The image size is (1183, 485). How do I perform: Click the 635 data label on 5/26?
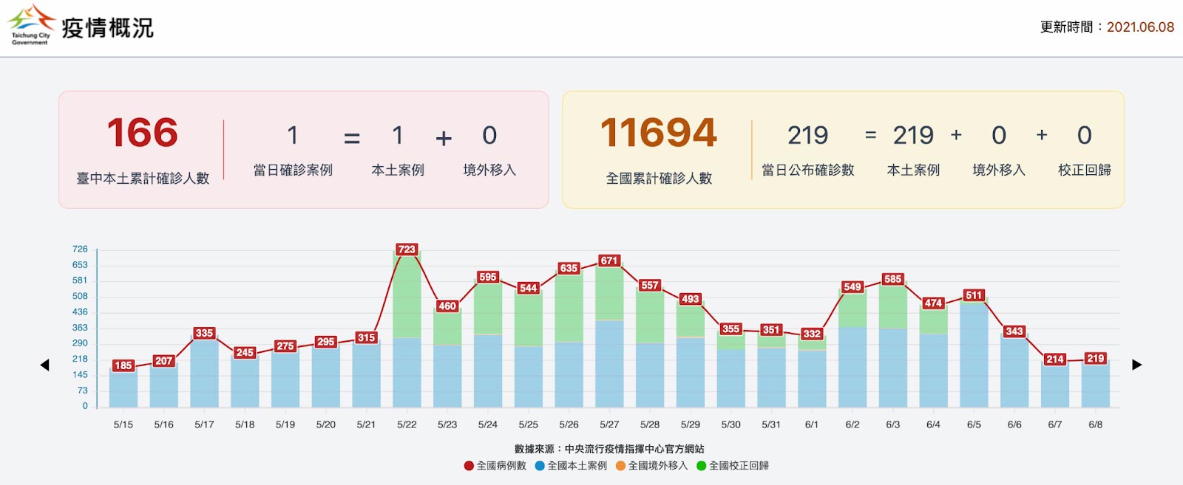(569, 268)
